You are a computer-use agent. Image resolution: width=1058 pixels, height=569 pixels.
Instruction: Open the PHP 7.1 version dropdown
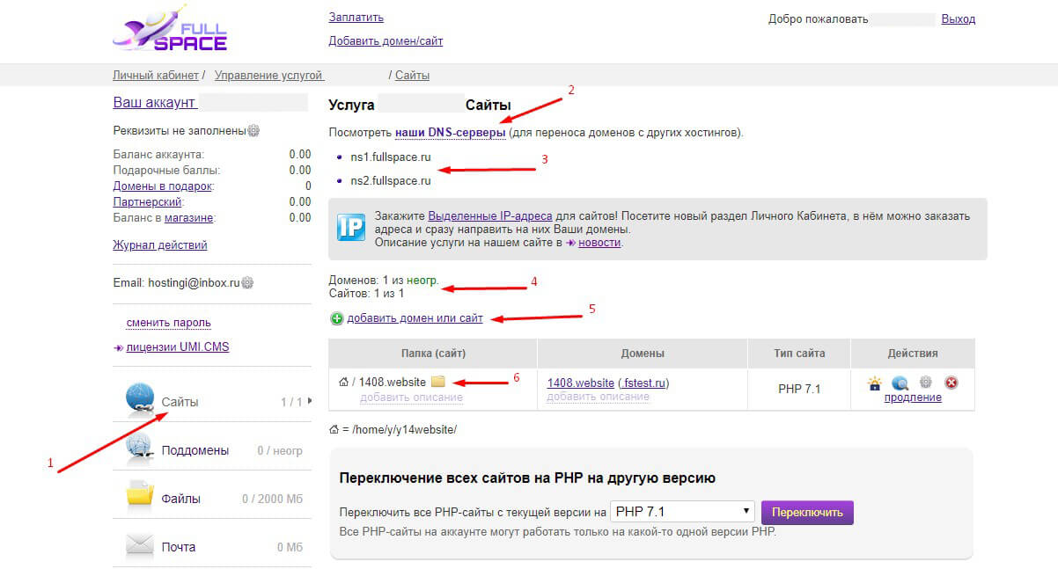[x=682, y=512]
